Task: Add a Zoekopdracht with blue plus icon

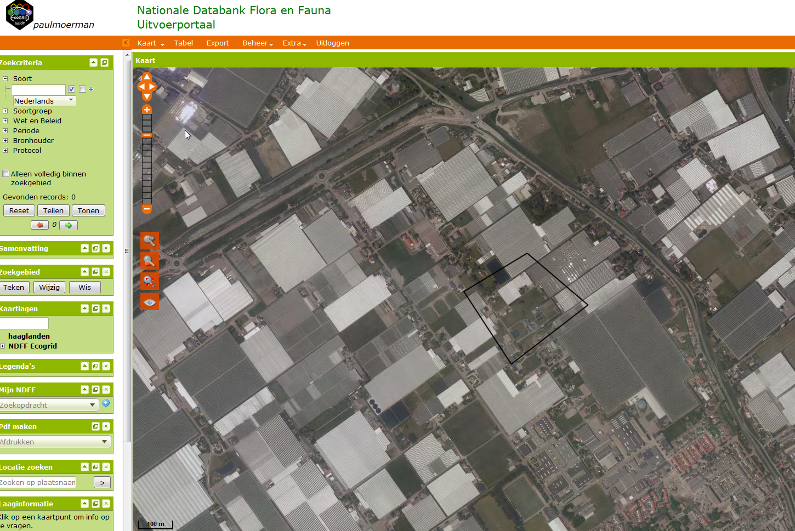Action: (x=106, y=403)
